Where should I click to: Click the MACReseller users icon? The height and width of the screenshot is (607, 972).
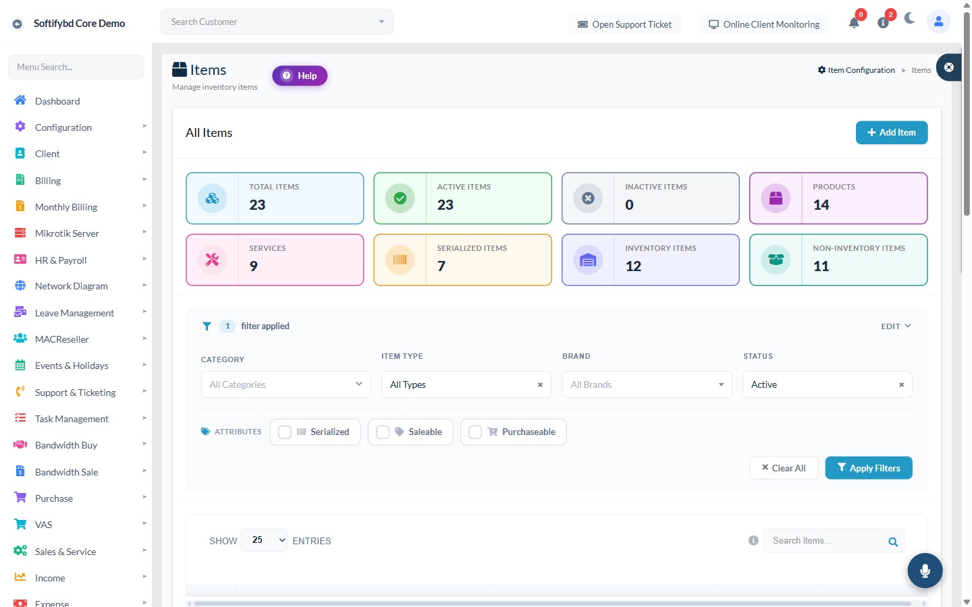coord(20,339)
